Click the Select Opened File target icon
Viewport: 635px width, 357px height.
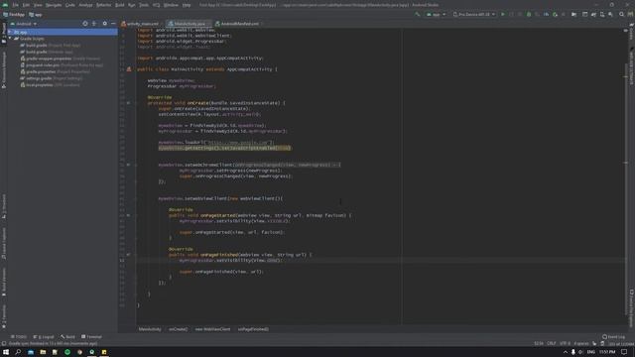pyautogui.click(x=85, y=24)
